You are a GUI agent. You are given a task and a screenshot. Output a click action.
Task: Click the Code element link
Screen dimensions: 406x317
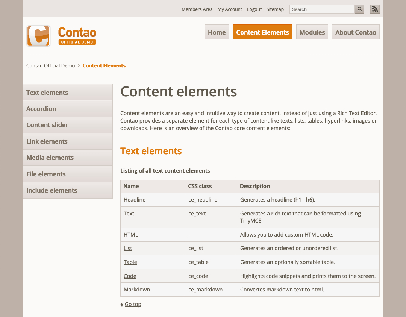click(130, 276)
